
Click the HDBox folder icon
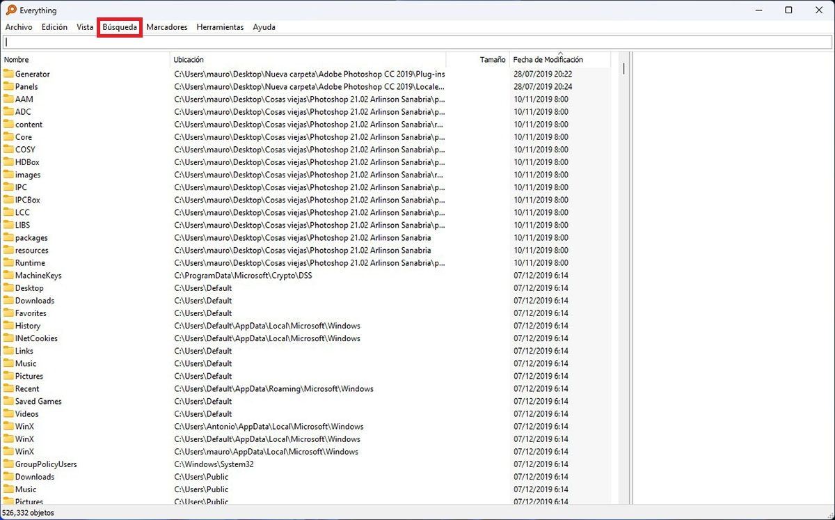point(8,161)
